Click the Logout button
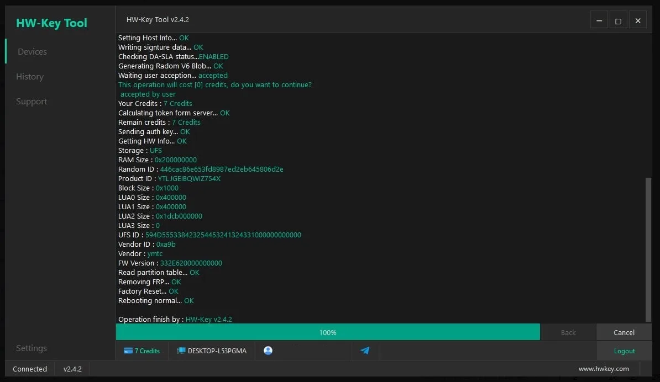 point(624,351)
